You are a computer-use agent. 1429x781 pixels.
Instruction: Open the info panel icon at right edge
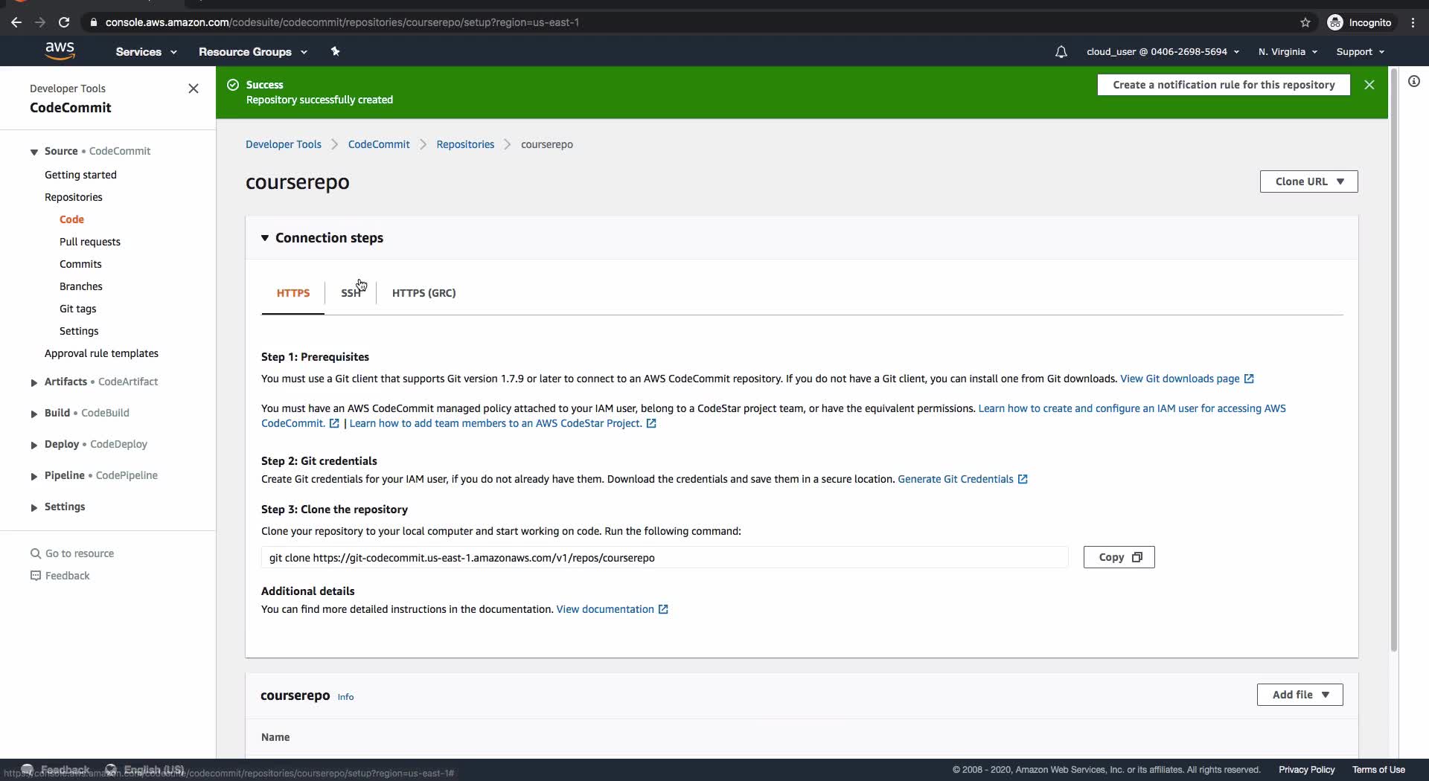click(1413, 81)
